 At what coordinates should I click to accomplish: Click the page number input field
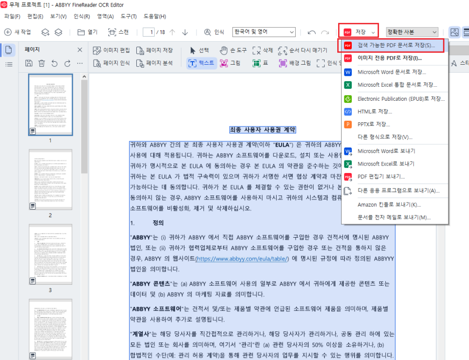coord(149,32)
